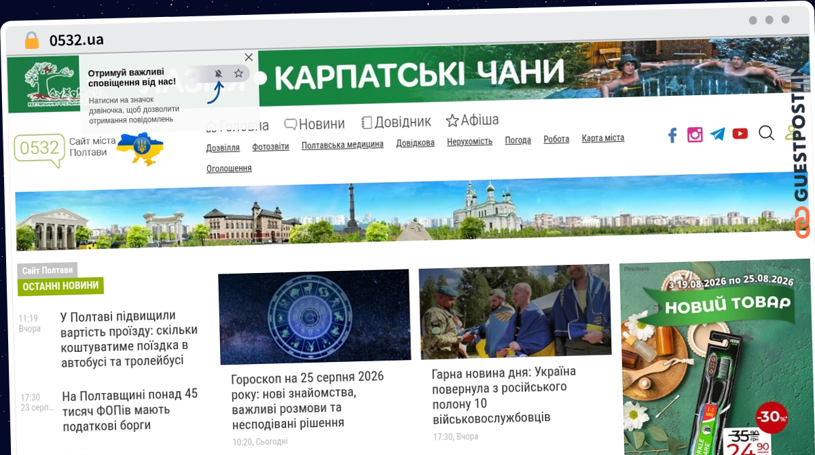Open horoscope for 25 серпня 2026 headline

tap(308, 399)
